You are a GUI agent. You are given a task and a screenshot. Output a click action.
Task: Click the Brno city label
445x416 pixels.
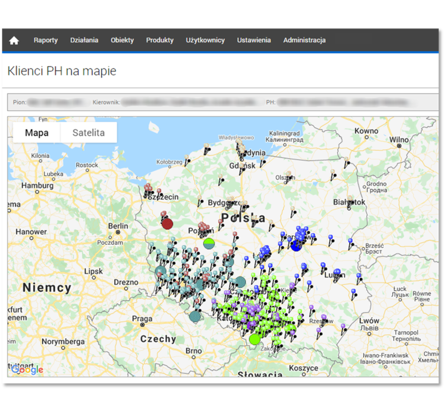tap(194, 351)
